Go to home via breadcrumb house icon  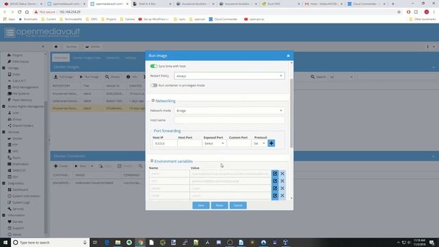pos(56,47)
